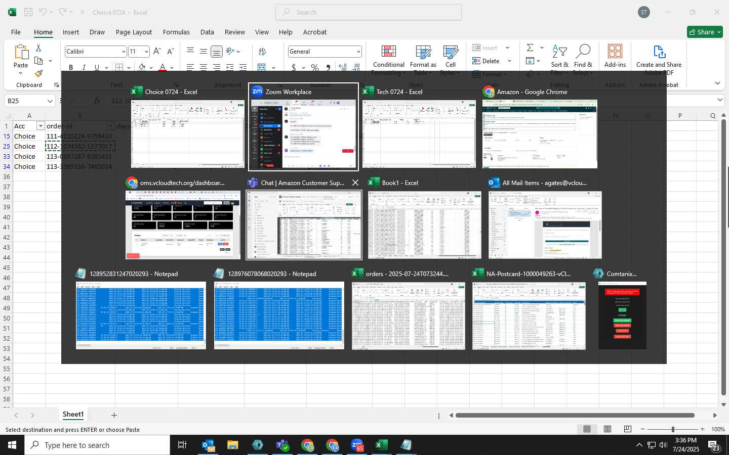The height and width of the screenshot is (455, 729).
Task: Open Outlook from the taskbar
Action: click(208, 445)
